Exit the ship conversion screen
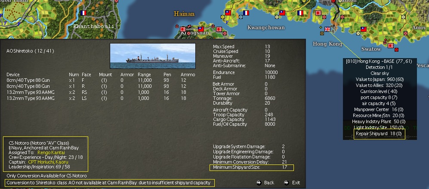 [296, 183]
